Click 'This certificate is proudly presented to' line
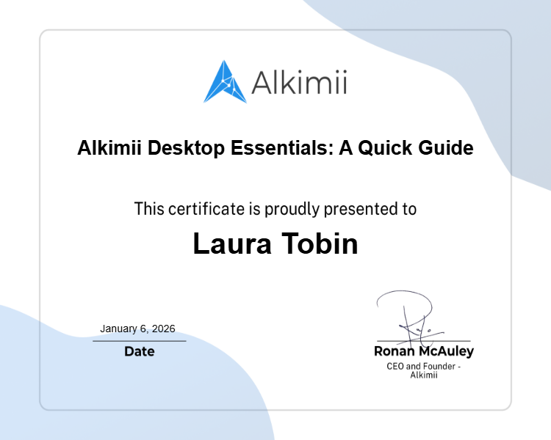This screenshot has height=440, width=551. pos(275,210)
